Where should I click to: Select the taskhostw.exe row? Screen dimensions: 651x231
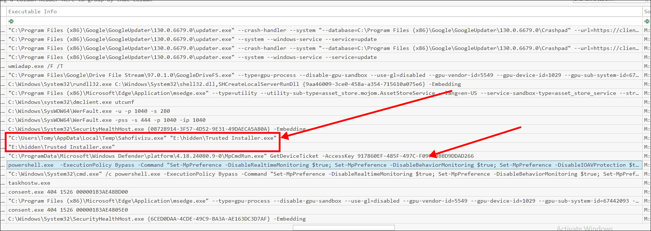[324, 183]
